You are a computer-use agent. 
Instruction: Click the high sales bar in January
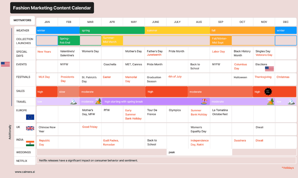(47, 92)
